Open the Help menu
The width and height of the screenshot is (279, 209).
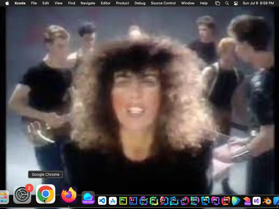(204, 3)
